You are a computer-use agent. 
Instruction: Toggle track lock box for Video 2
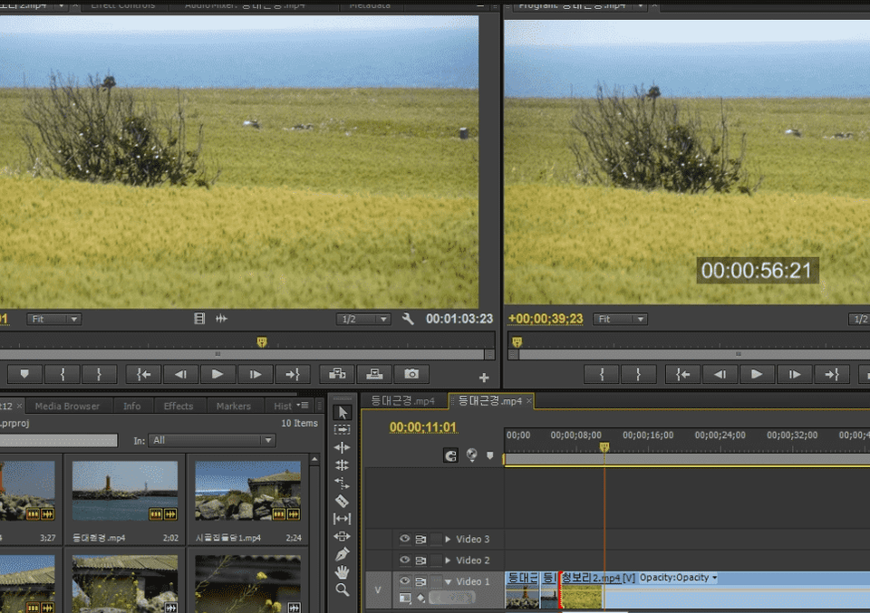[436, 560]
